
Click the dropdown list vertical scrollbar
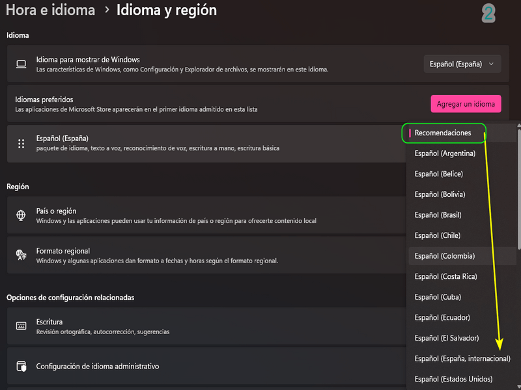coord(518,188)
